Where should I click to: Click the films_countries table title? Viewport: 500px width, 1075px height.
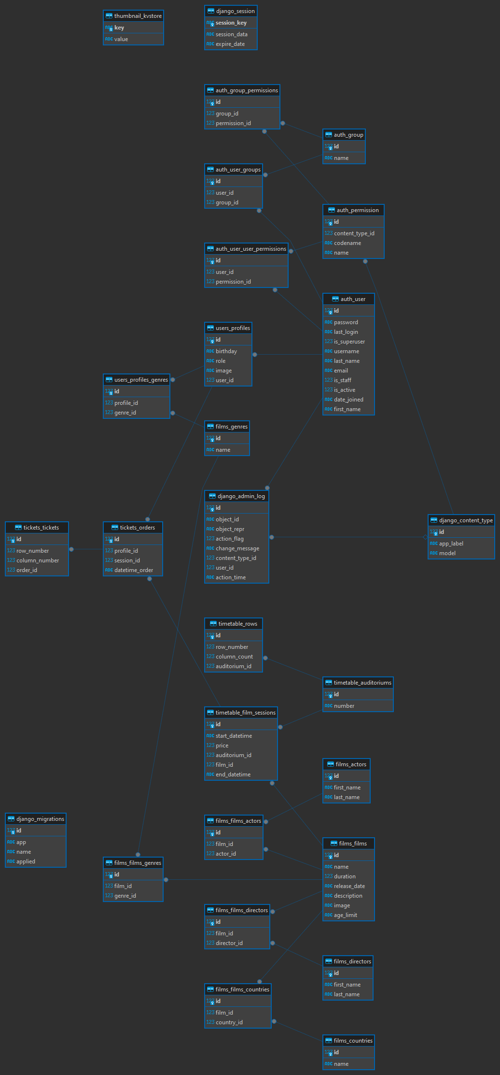(x=353, y=1041)
